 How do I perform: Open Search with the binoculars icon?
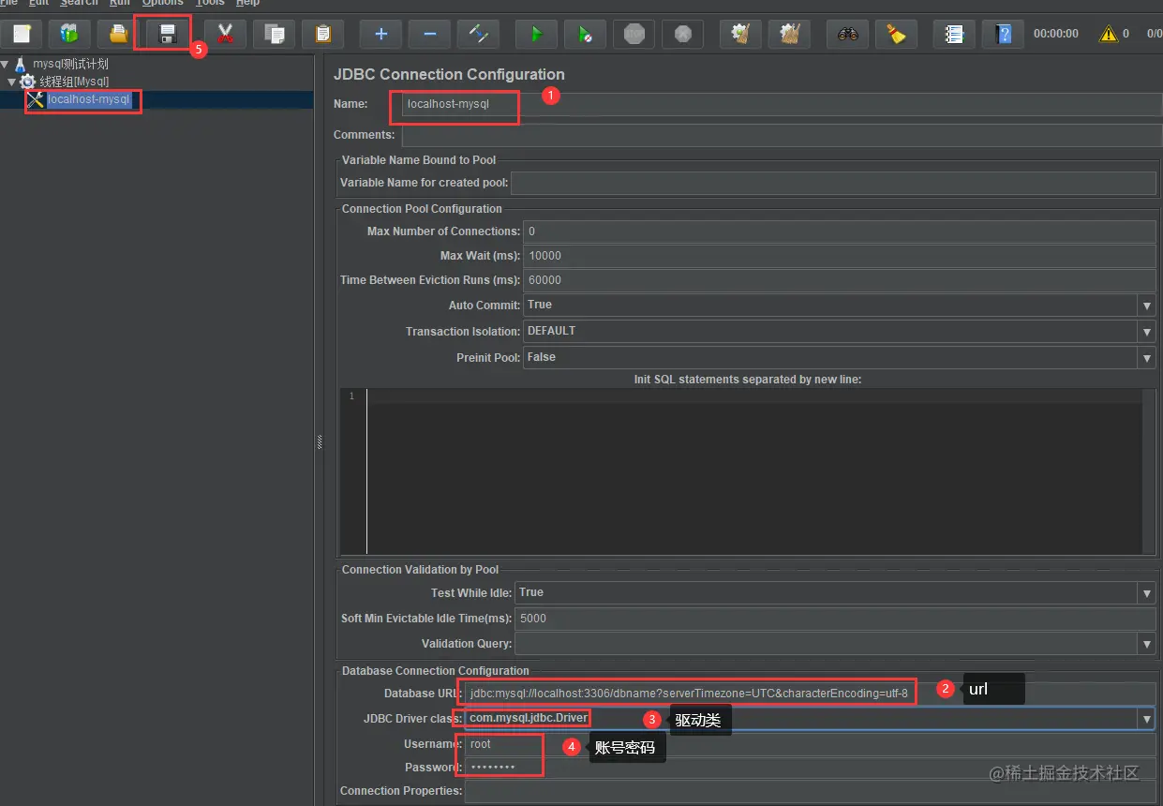[x=847, y=35]
